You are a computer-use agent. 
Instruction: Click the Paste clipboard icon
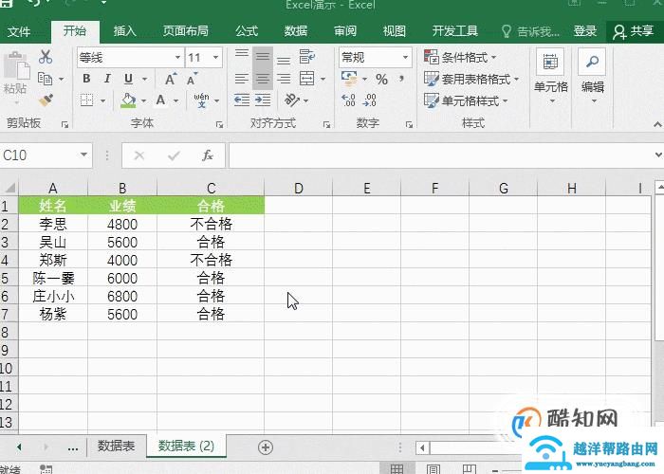coord(16,67)
